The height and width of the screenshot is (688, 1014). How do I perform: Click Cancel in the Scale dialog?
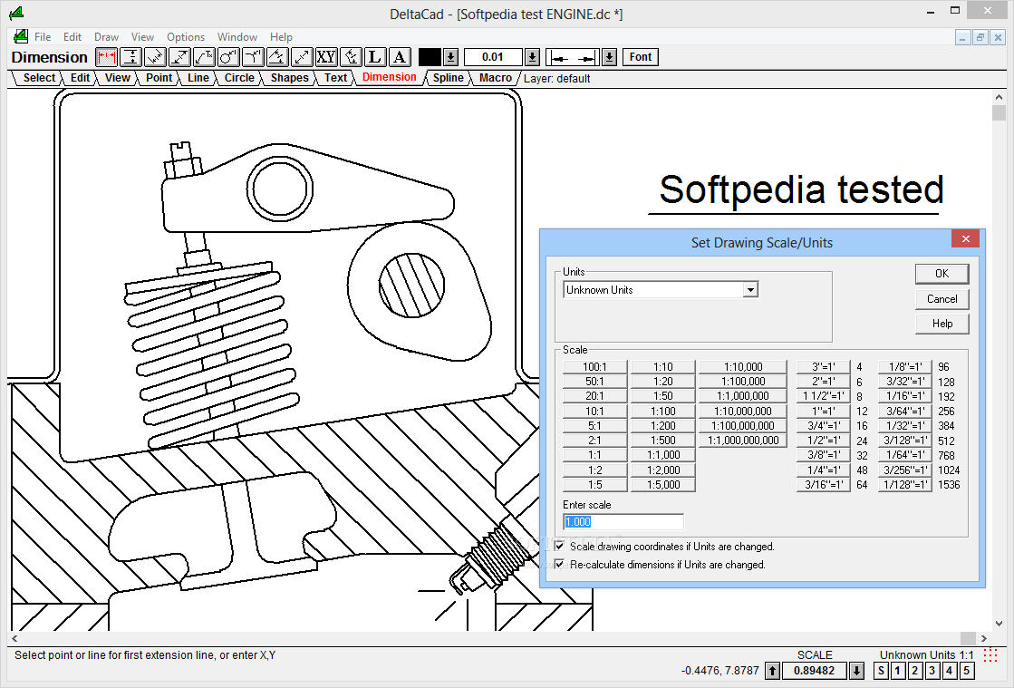pos(942,299)
